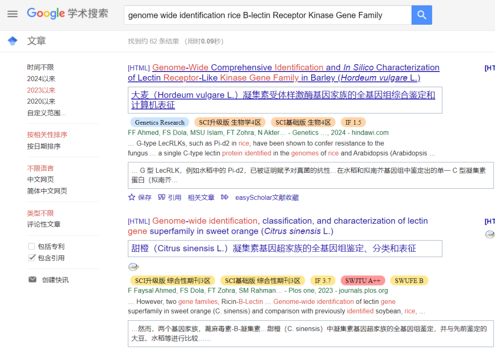
Task: Click the easyScholar icon under sweet orange translation
Action: tap(133, 267)
